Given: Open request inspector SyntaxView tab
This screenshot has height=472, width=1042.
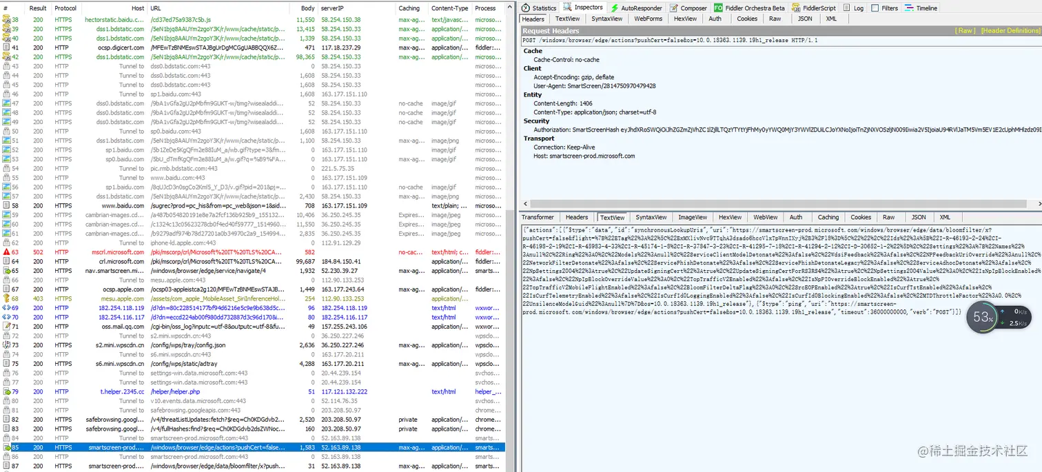Looking at the screenshot, I should click(606, 19).
